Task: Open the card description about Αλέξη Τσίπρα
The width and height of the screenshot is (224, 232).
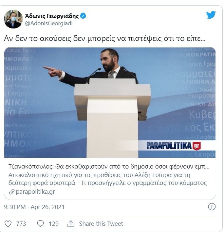Action: (107, 179)
